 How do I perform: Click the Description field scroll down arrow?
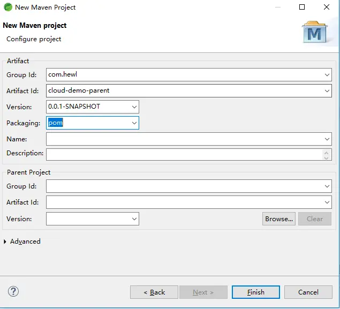pyautogui.click(x=327, y=157)
